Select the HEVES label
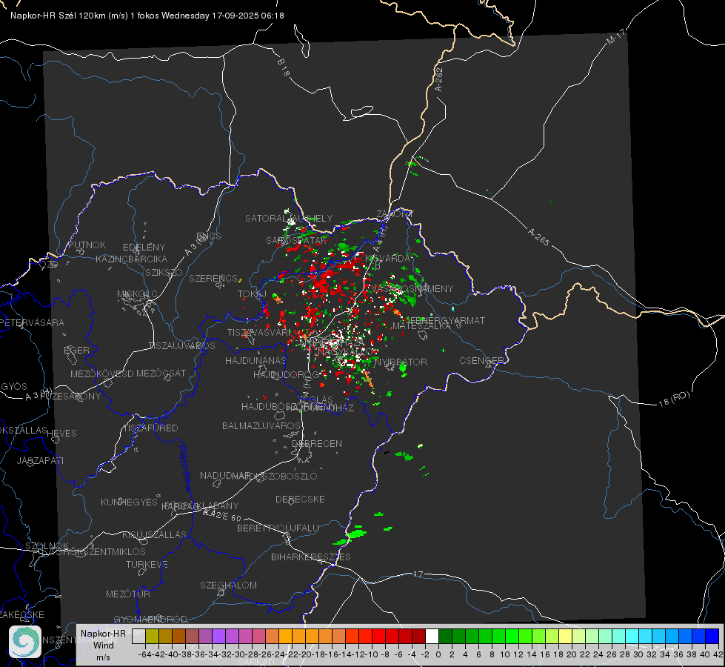Image resolution: width=725 pixels, height=667 pixels. click(x=61, y=434)
